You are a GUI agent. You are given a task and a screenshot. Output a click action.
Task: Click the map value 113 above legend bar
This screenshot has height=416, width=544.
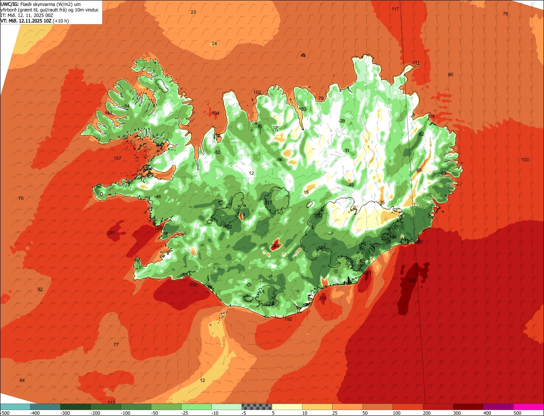click(111, 402)
